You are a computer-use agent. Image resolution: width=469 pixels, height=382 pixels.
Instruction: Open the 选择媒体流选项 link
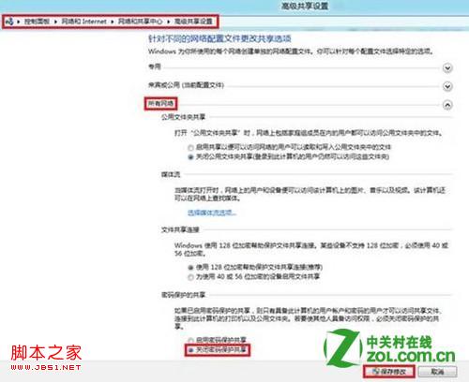(x=212, y=213)
